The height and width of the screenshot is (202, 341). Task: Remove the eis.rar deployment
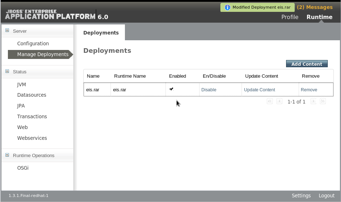pyautogui.click(x=309, y=90)
